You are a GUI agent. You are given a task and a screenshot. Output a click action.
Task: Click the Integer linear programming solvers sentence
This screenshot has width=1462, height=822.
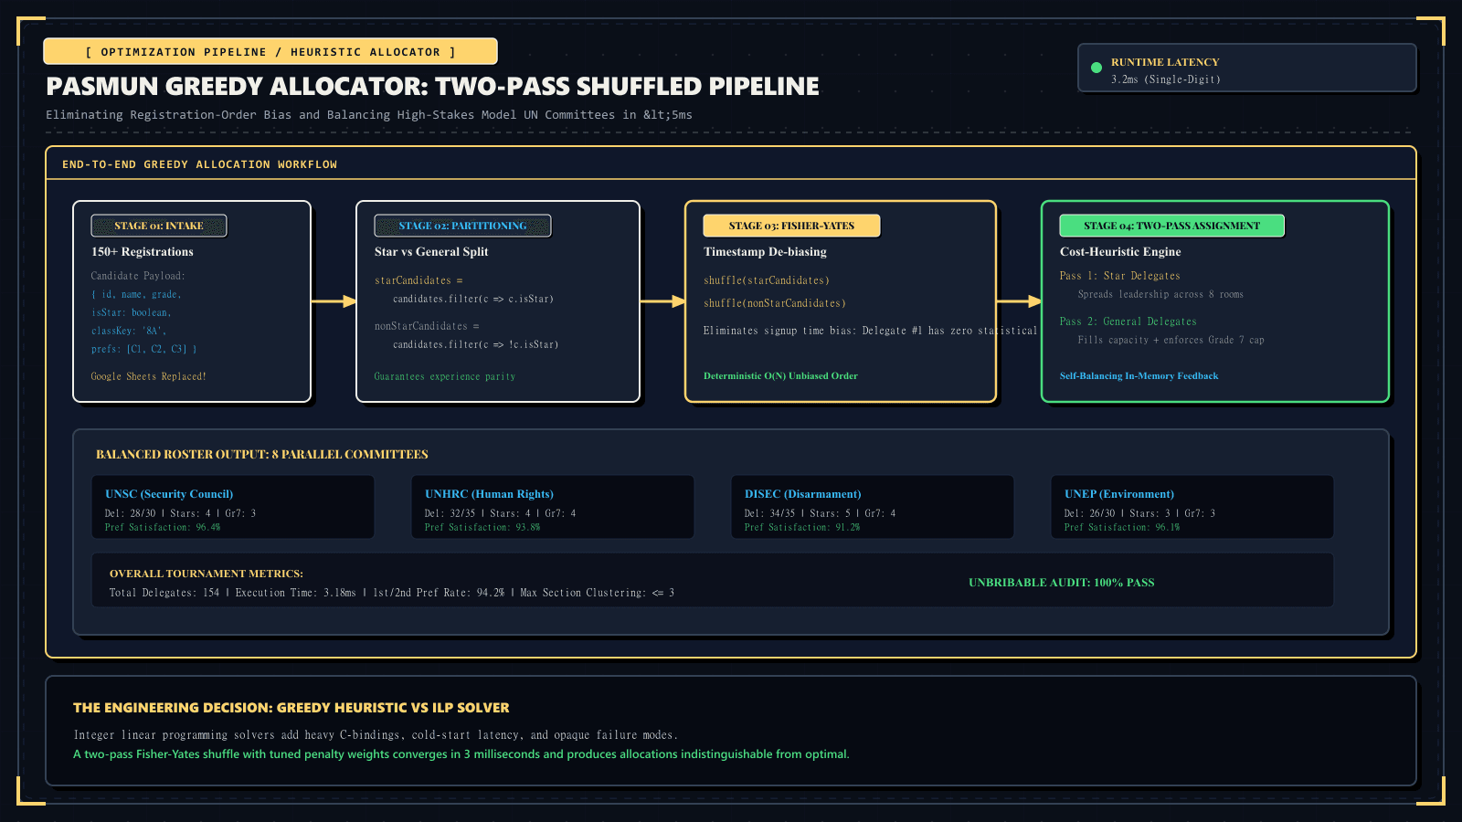tap(376, 735)
